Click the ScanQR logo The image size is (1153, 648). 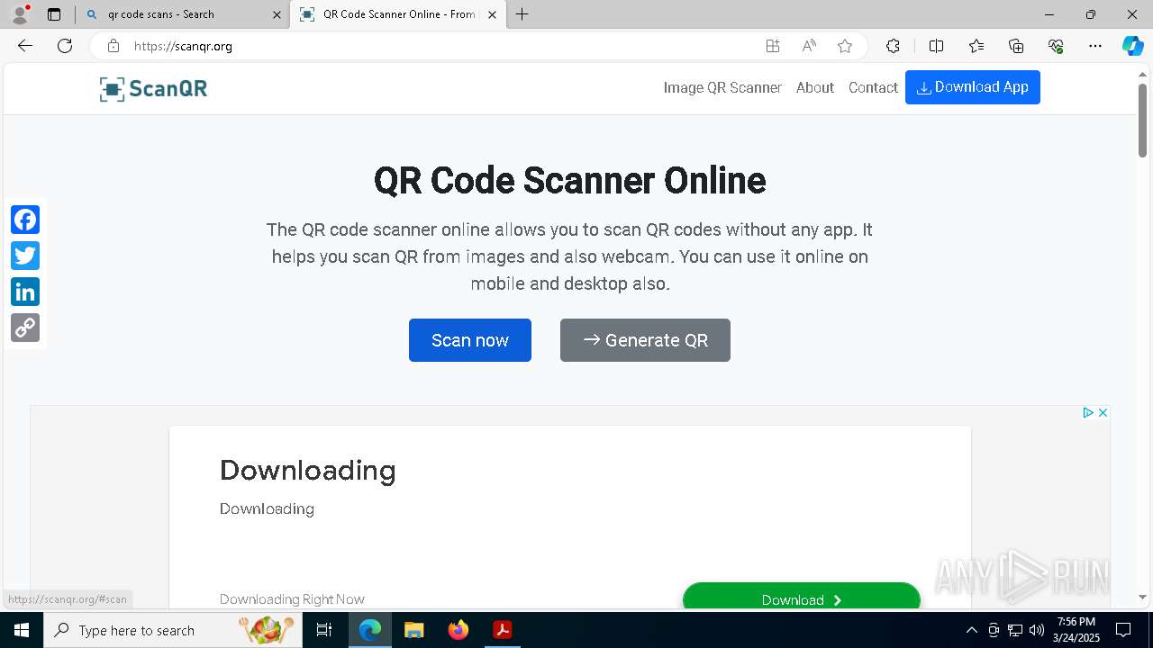(153, 88)
